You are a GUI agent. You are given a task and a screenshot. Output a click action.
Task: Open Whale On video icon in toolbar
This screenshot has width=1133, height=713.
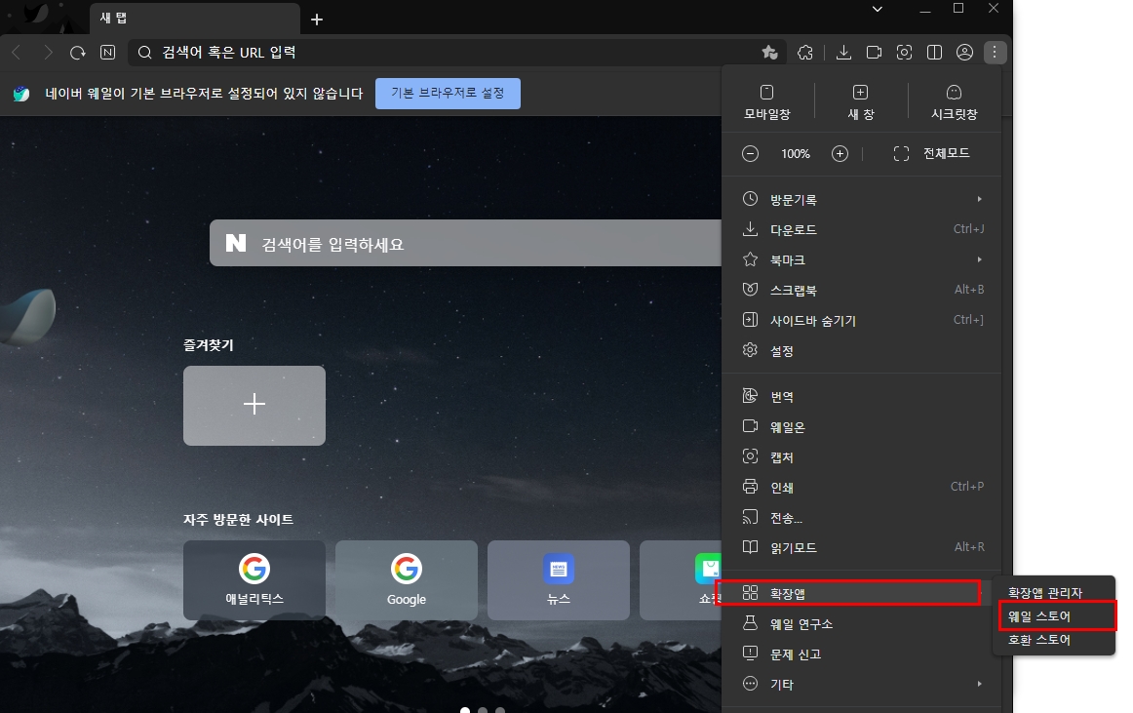point(874,52)
